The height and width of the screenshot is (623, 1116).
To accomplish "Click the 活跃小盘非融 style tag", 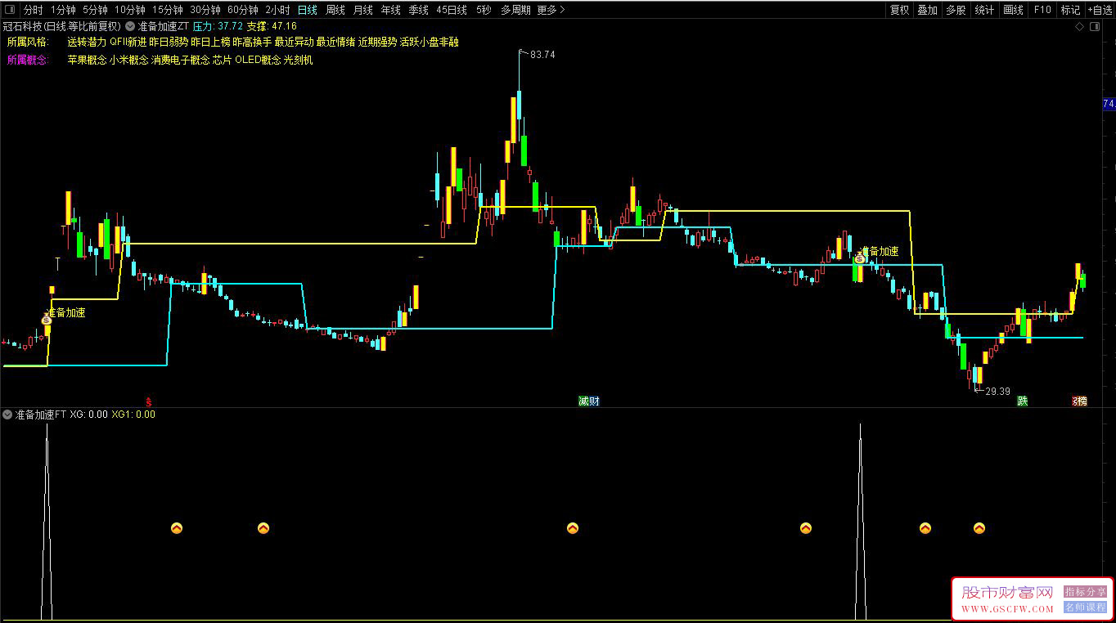I will [x=430, y=43].
